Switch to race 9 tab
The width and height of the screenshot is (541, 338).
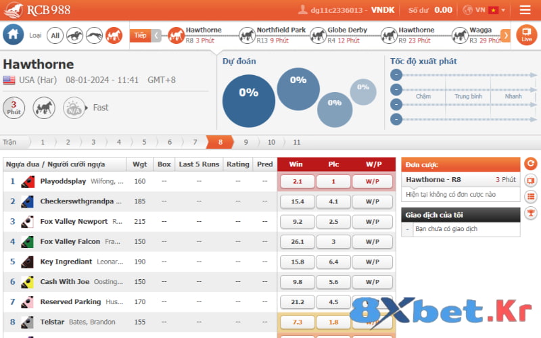[x=245, y=142]
